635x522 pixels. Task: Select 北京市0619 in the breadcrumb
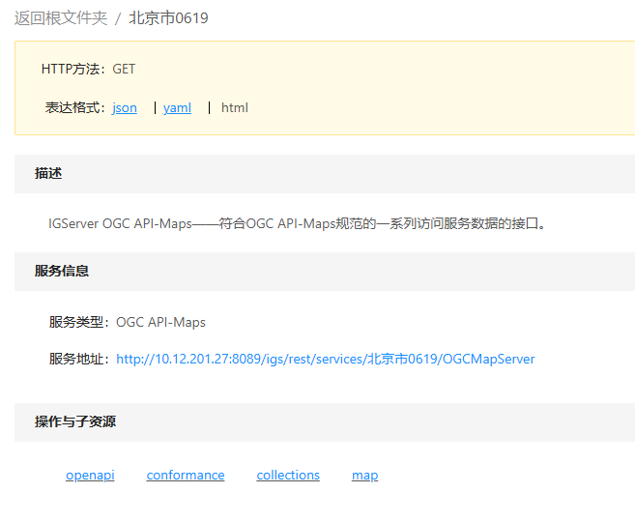(168, 18)
